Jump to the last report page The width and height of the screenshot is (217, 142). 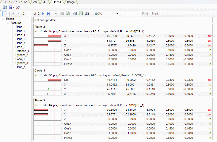coord(49,14)
